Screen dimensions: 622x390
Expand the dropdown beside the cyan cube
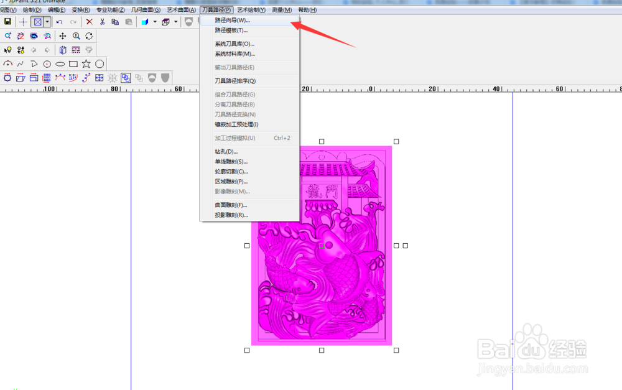pyautogui.click(x=155, y=22)
